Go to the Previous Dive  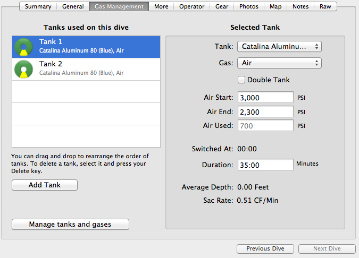(x=265, y=248)
